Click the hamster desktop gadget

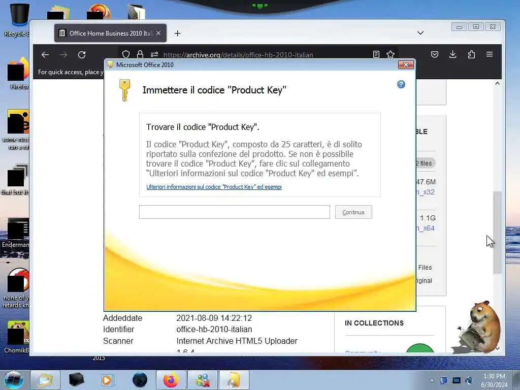(x=477, y=328)
